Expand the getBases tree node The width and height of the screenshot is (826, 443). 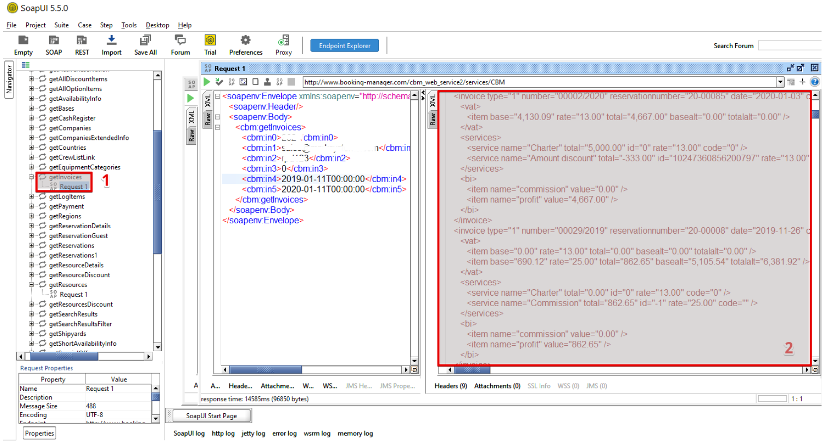[31, 108]
